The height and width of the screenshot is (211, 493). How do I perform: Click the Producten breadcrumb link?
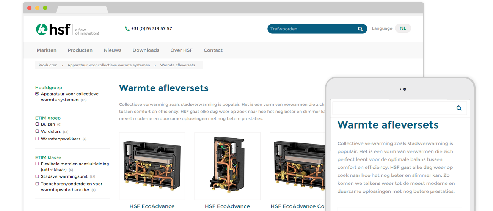pos(48,65)
